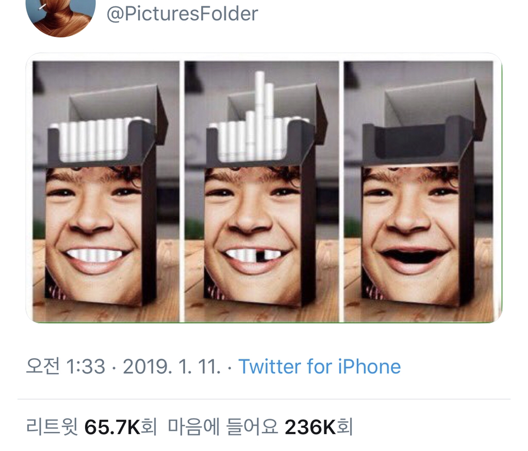Tap the 리트윗 label text

(x=52, y=427)
